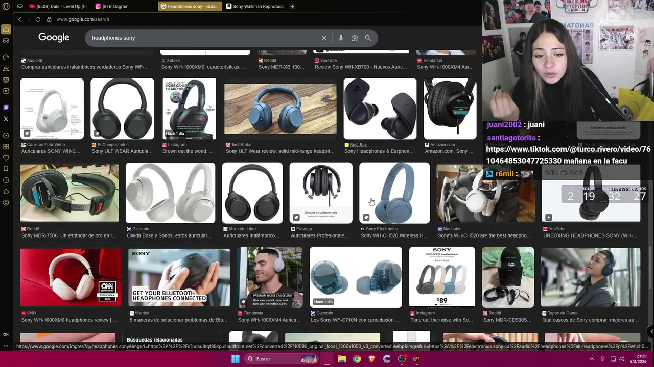Viewport: 654px width, 367px height.
Task: Open Sony ULT Wear review title link
Action: point(280,151)
